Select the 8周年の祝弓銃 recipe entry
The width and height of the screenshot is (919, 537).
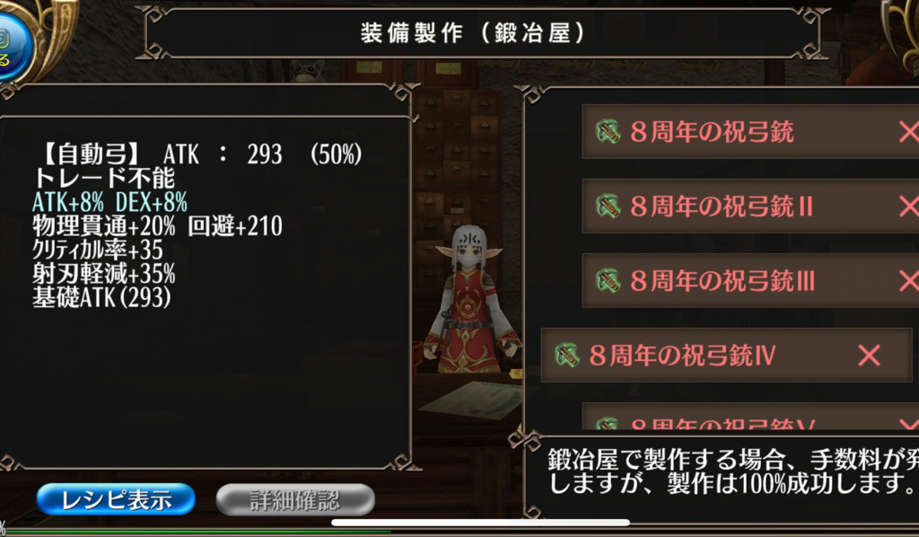point(750,132)
